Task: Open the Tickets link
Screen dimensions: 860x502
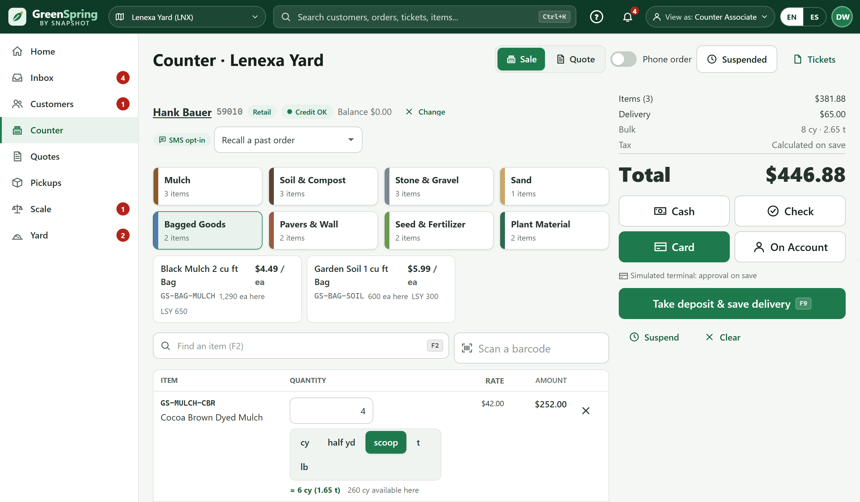Action: coord(815,59)
